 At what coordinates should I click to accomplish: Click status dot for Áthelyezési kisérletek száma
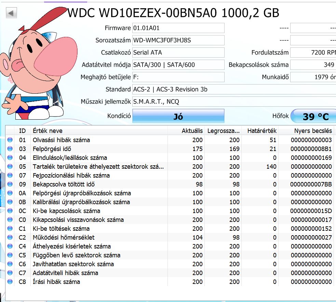[10, 246]
